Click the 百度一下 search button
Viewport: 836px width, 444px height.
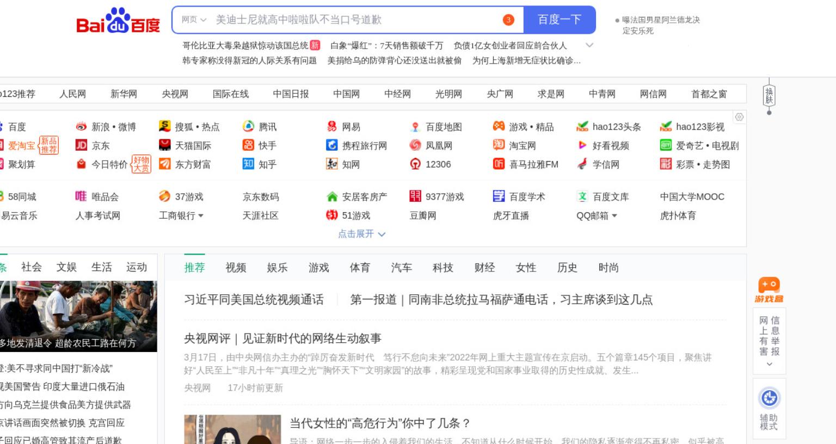click(560, 20)
